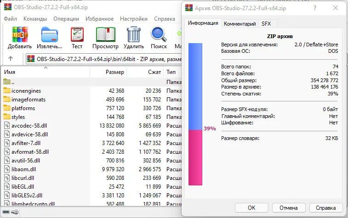This screenshot has width=348, height=218.
Task: Open the Команды menu
Action: (35, 19)
